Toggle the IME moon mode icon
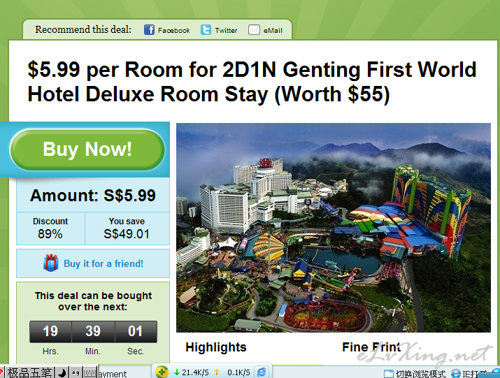Image resolution: width=500 pixels, height=378 pixels. 62,372
